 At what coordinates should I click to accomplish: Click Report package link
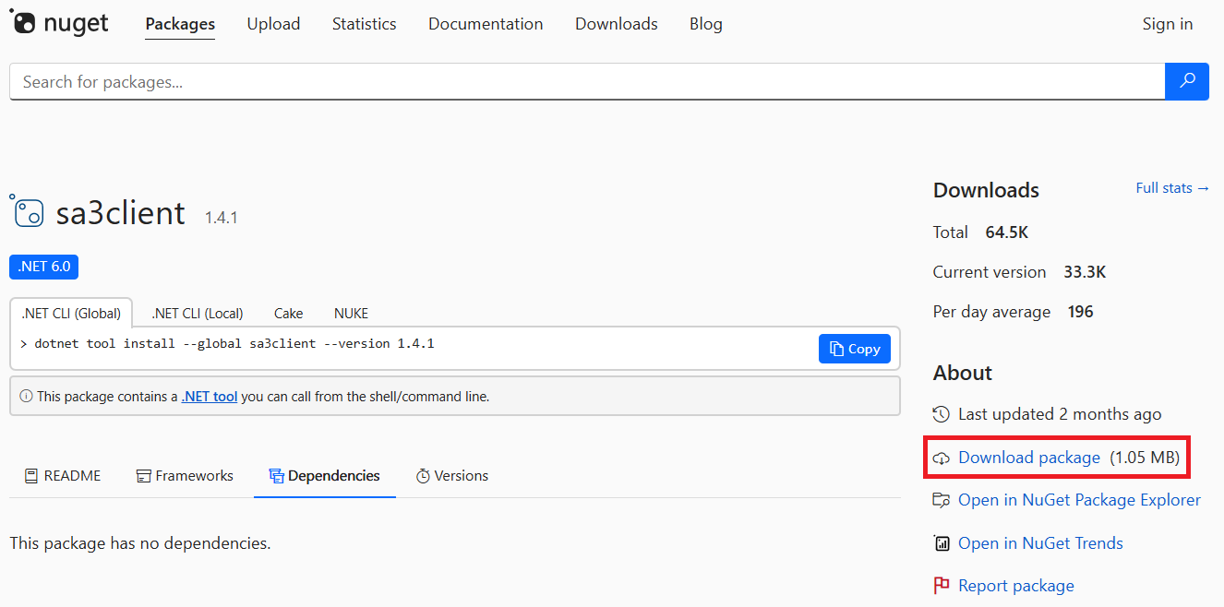click(x=1015, y=586)
